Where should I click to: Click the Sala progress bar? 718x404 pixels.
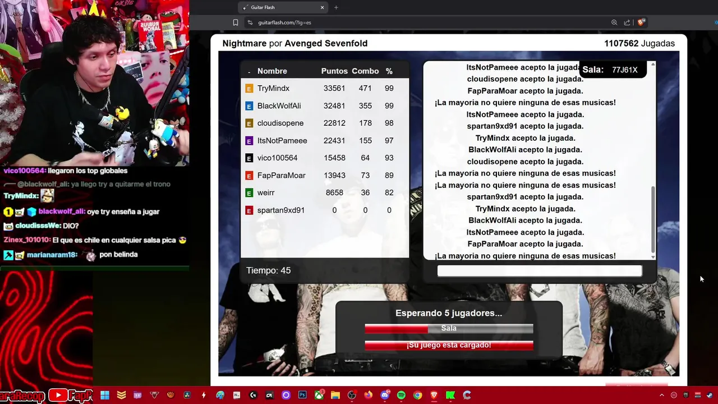449,328
